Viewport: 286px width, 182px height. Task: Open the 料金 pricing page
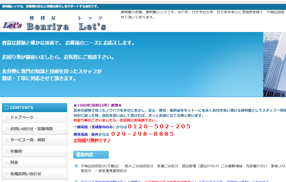tap(14, 163)
